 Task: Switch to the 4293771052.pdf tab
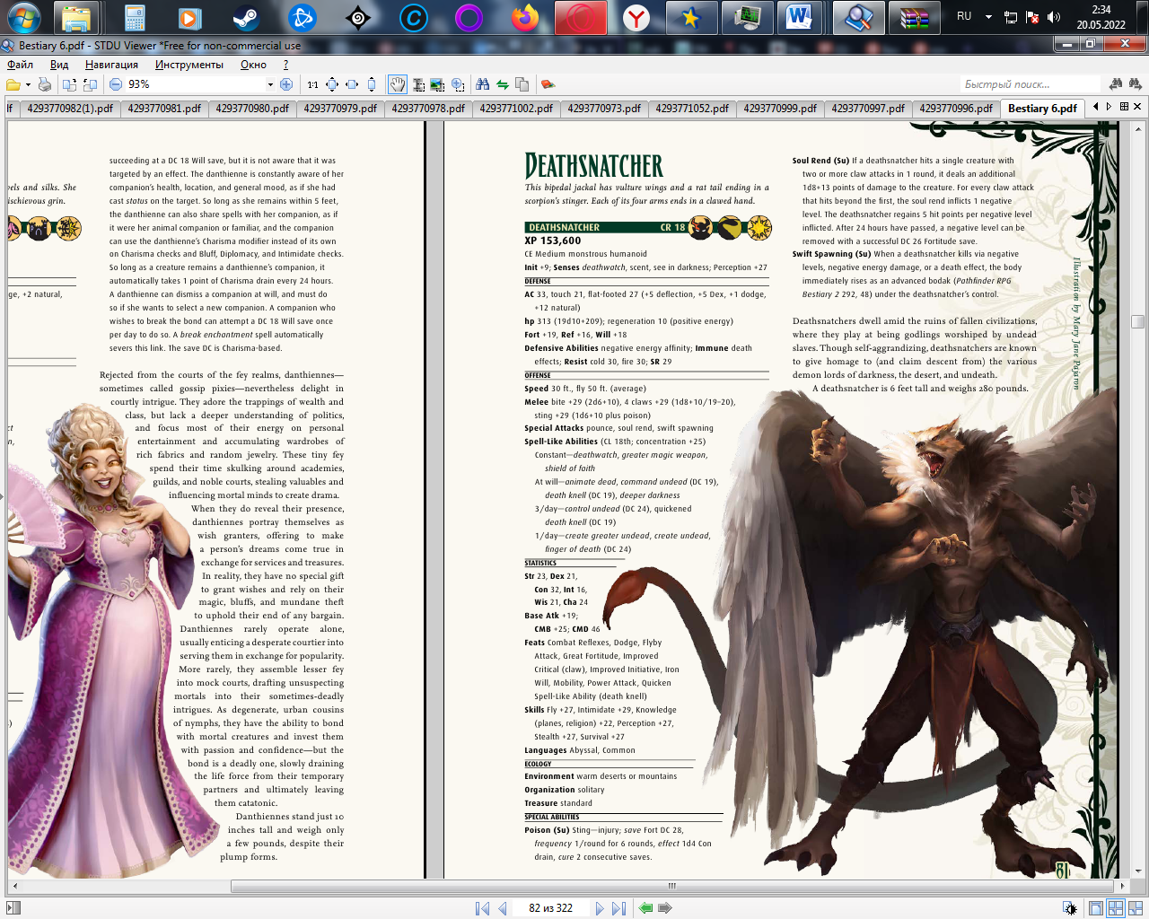692,109
